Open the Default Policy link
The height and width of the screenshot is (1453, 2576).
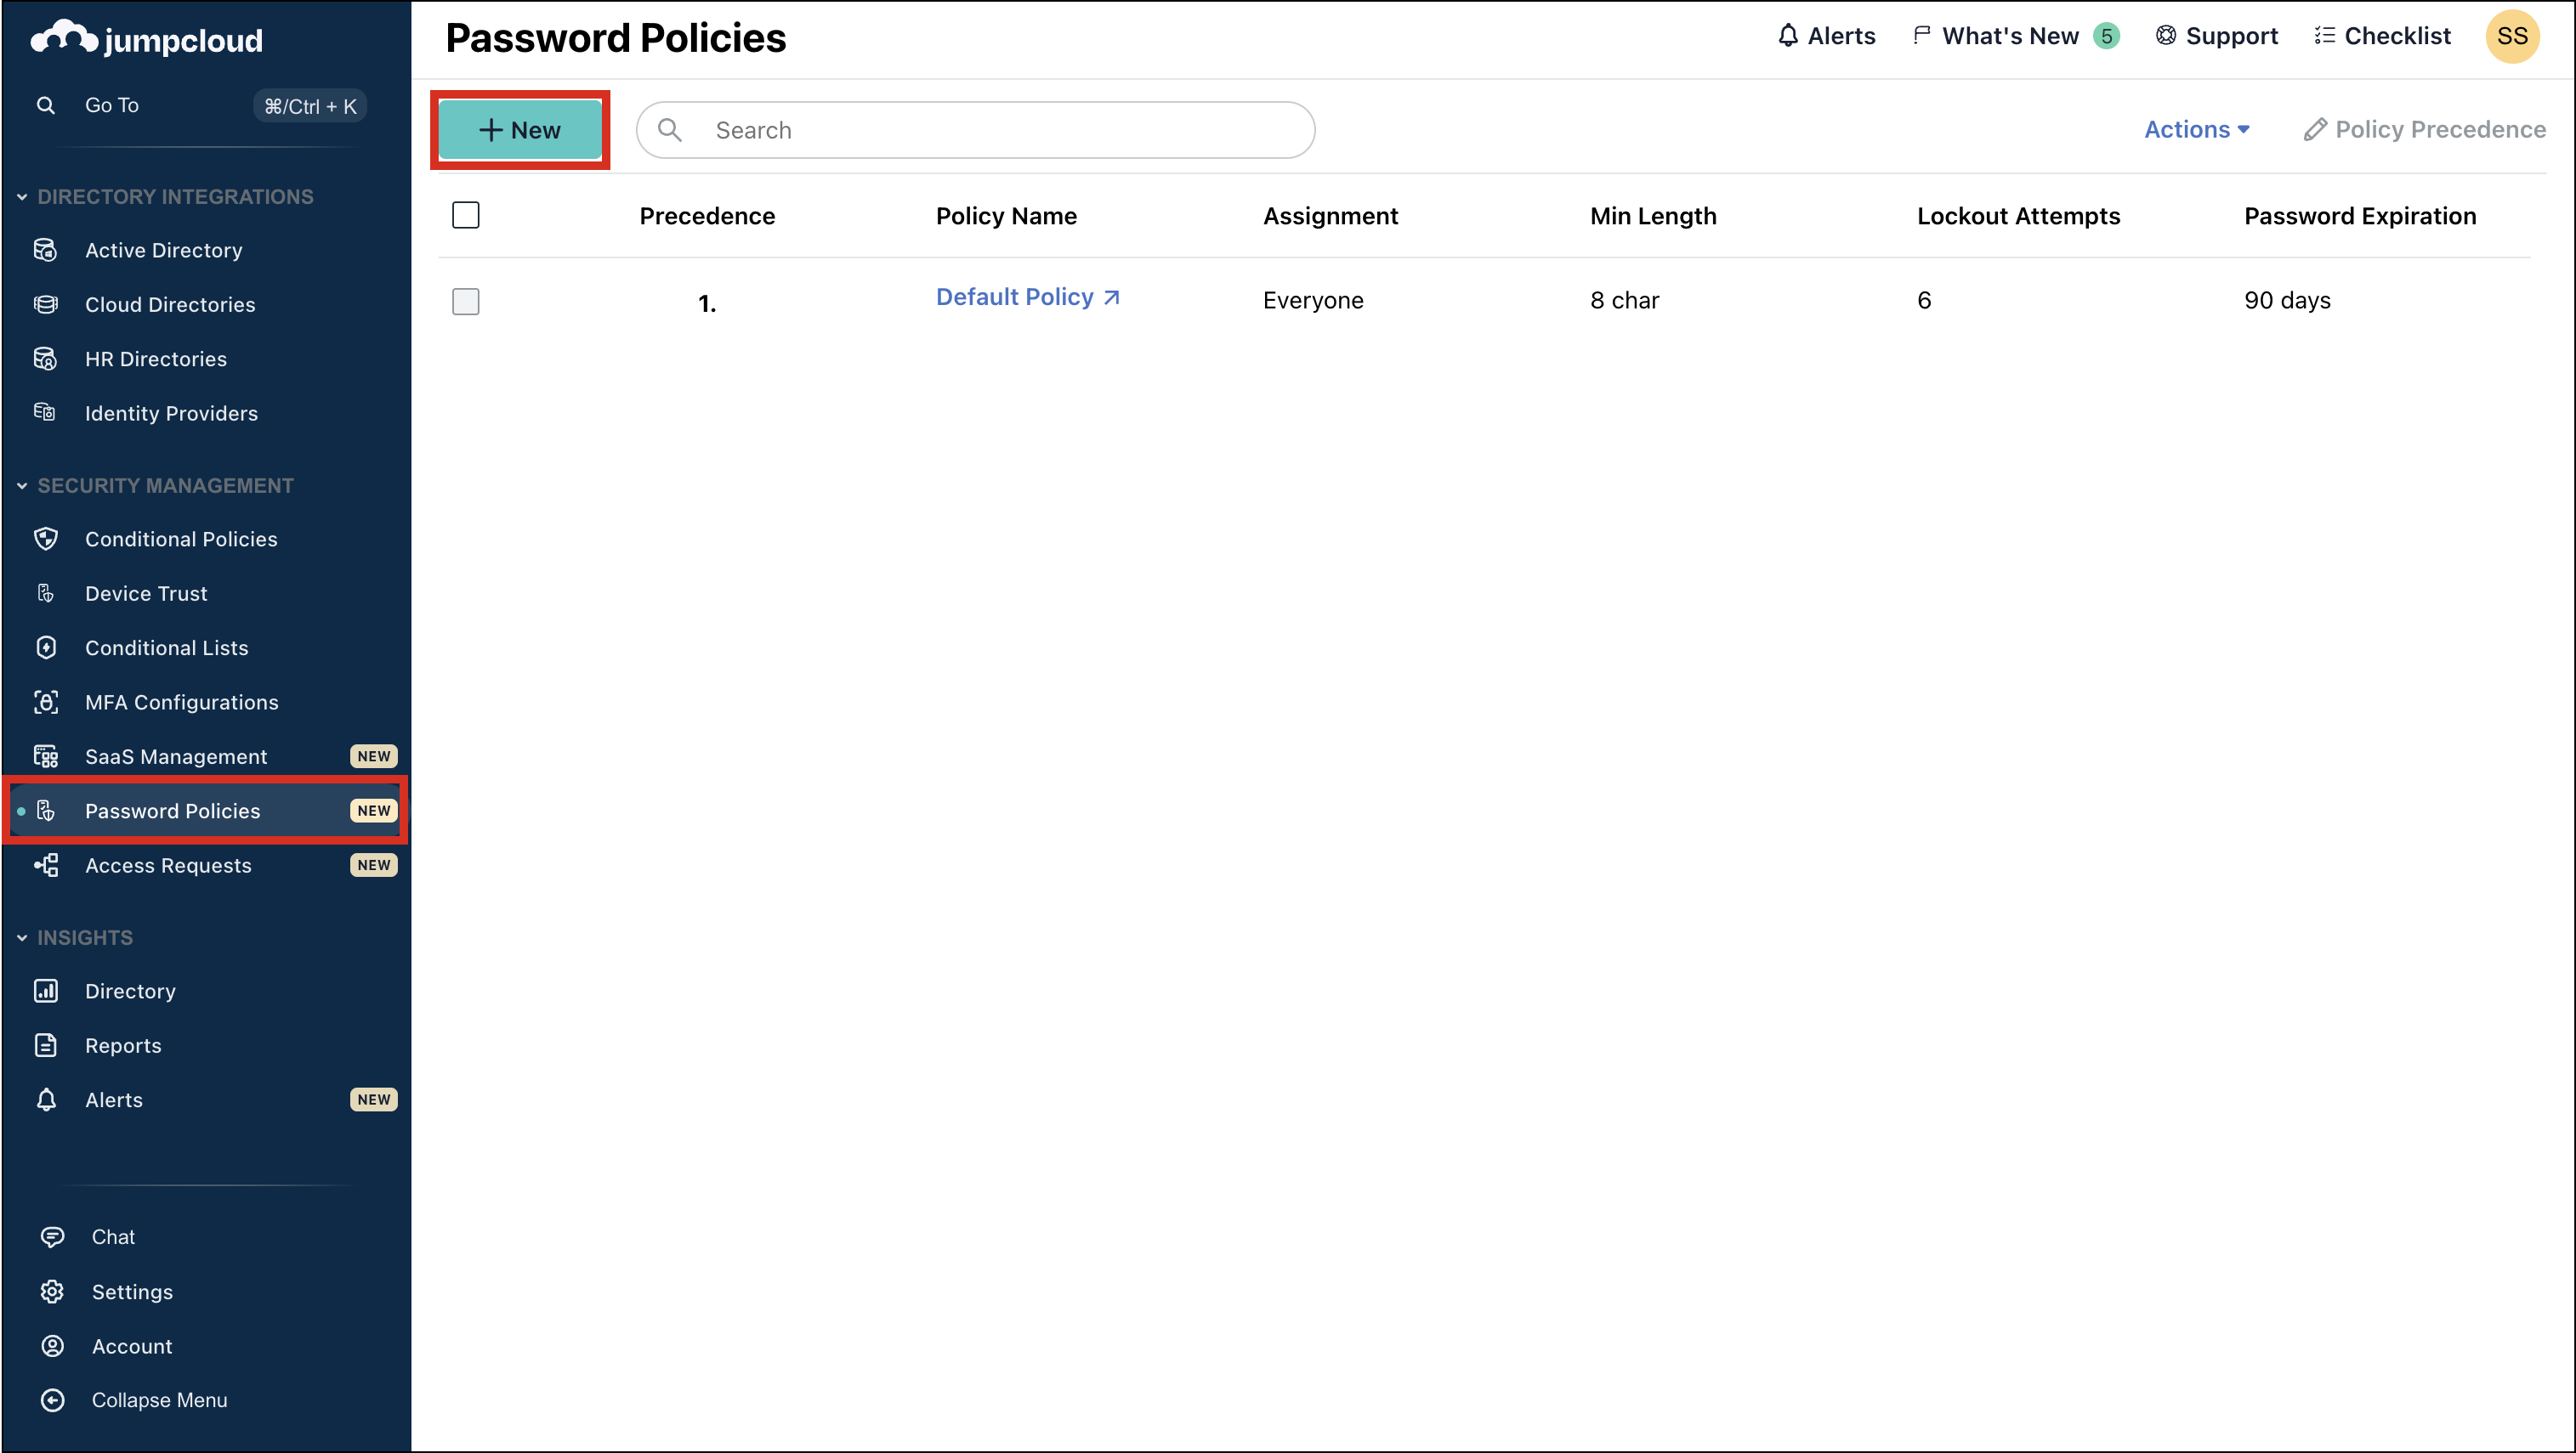(1014, 297)
